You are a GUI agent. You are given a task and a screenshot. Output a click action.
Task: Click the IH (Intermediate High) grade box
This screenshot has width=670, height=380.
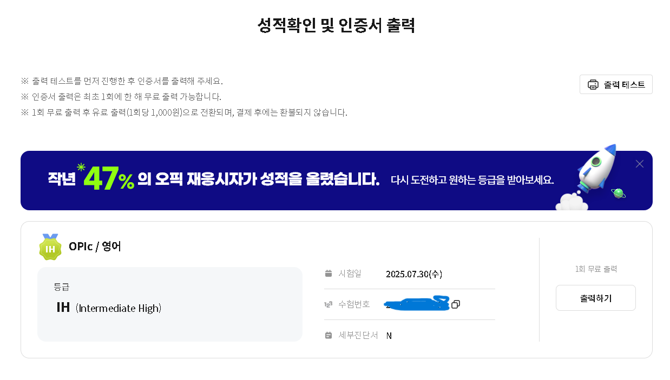click(170, 304)
